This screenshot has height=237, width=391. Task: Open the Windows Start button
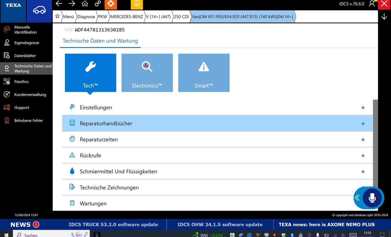point(6,235)
